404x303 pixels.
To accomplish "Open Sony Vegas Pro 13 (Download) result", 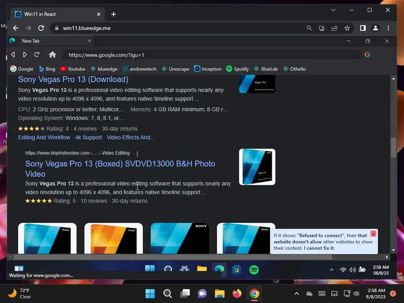I will (x=73, y=79).
